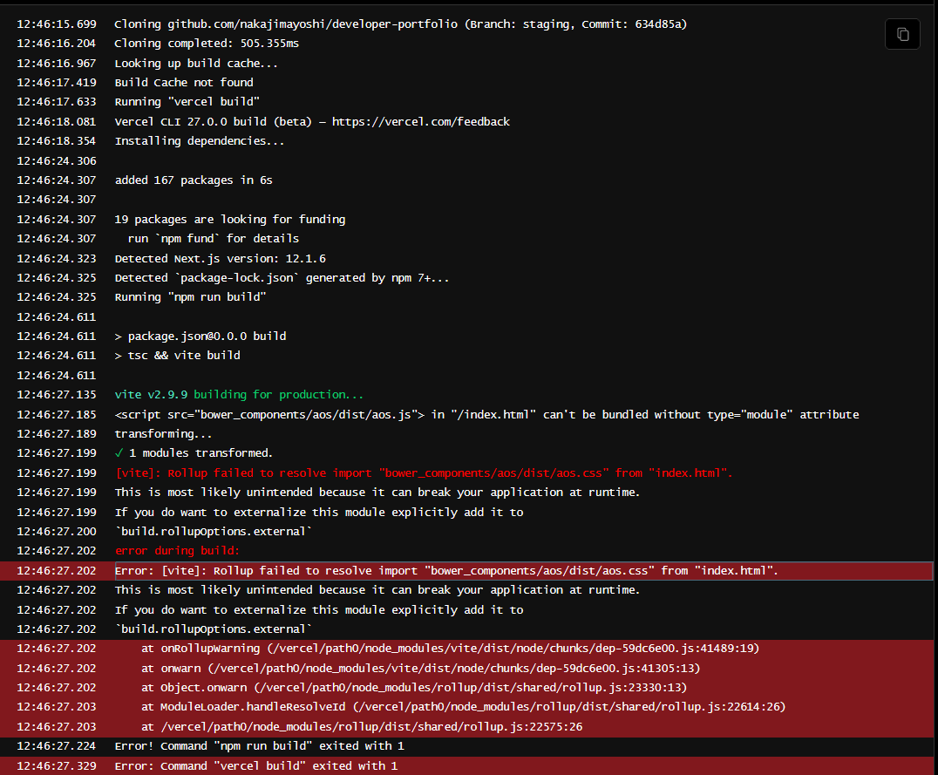Viewport: 938px width, 775px height.
Task: Select the "19 packages are looking for funding" line
Action: [x=230, y=219]
